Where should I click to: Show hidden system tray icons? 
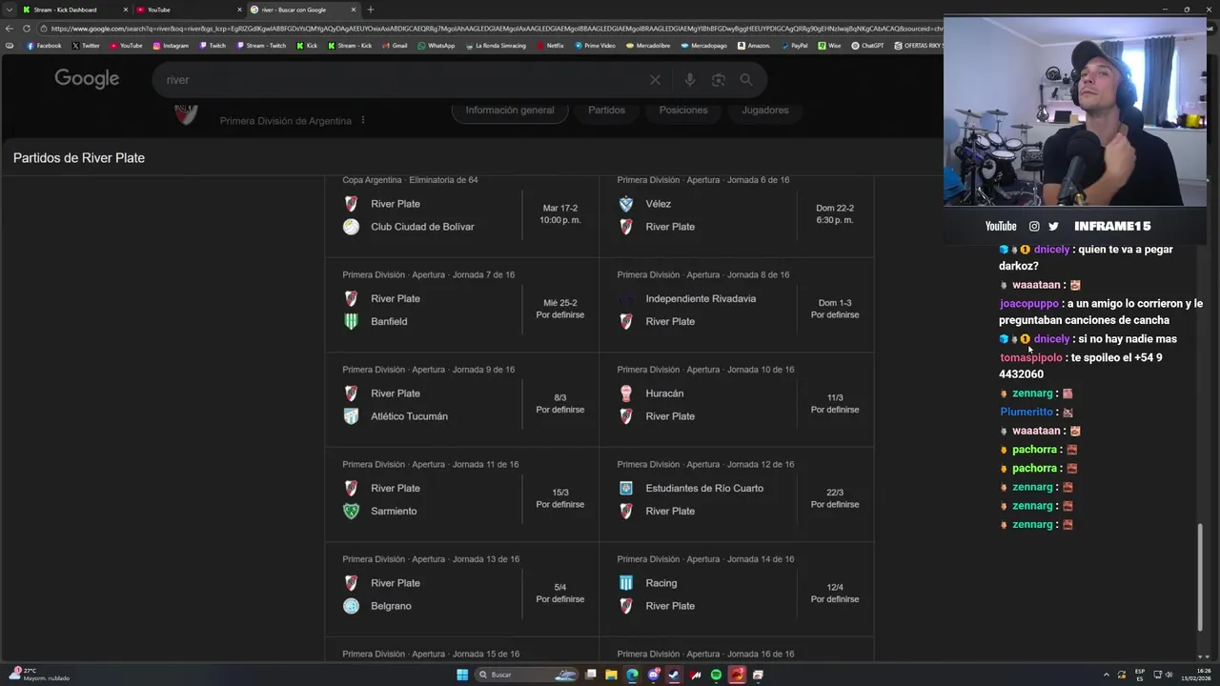pos(1107,675)
